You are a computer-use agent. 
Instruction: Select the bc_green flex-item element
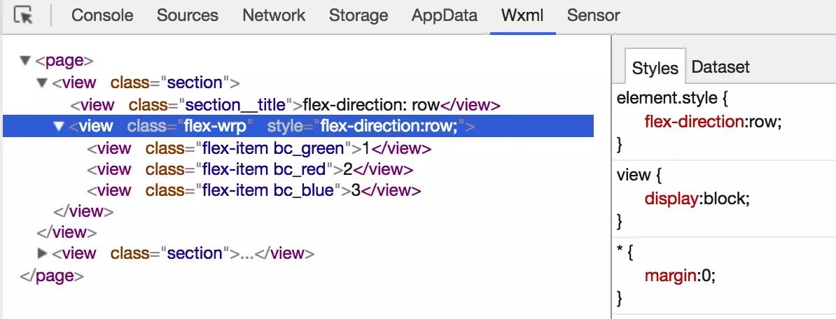tap(259, 148)
